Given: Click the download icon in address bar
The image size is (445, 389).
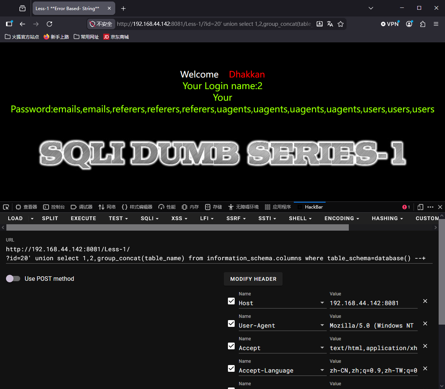Looking at the screenshot, I should click(x=320, y=24).
